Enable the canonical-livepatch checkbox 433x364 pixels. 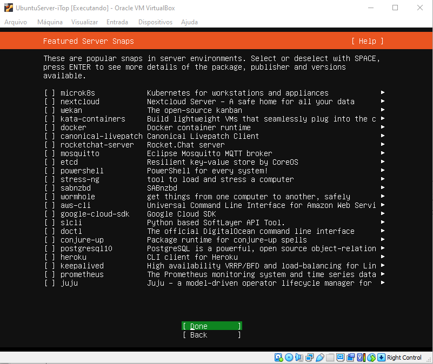tap(49, 136)
